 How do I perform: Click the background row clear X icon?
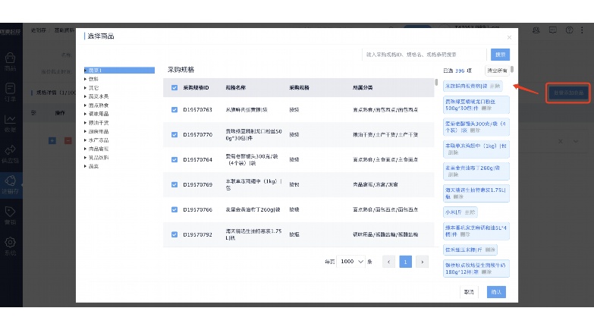(561, 141)
